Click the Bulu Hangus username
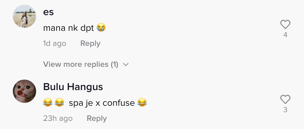The image size is (304, 129). (x=73, y=87)
